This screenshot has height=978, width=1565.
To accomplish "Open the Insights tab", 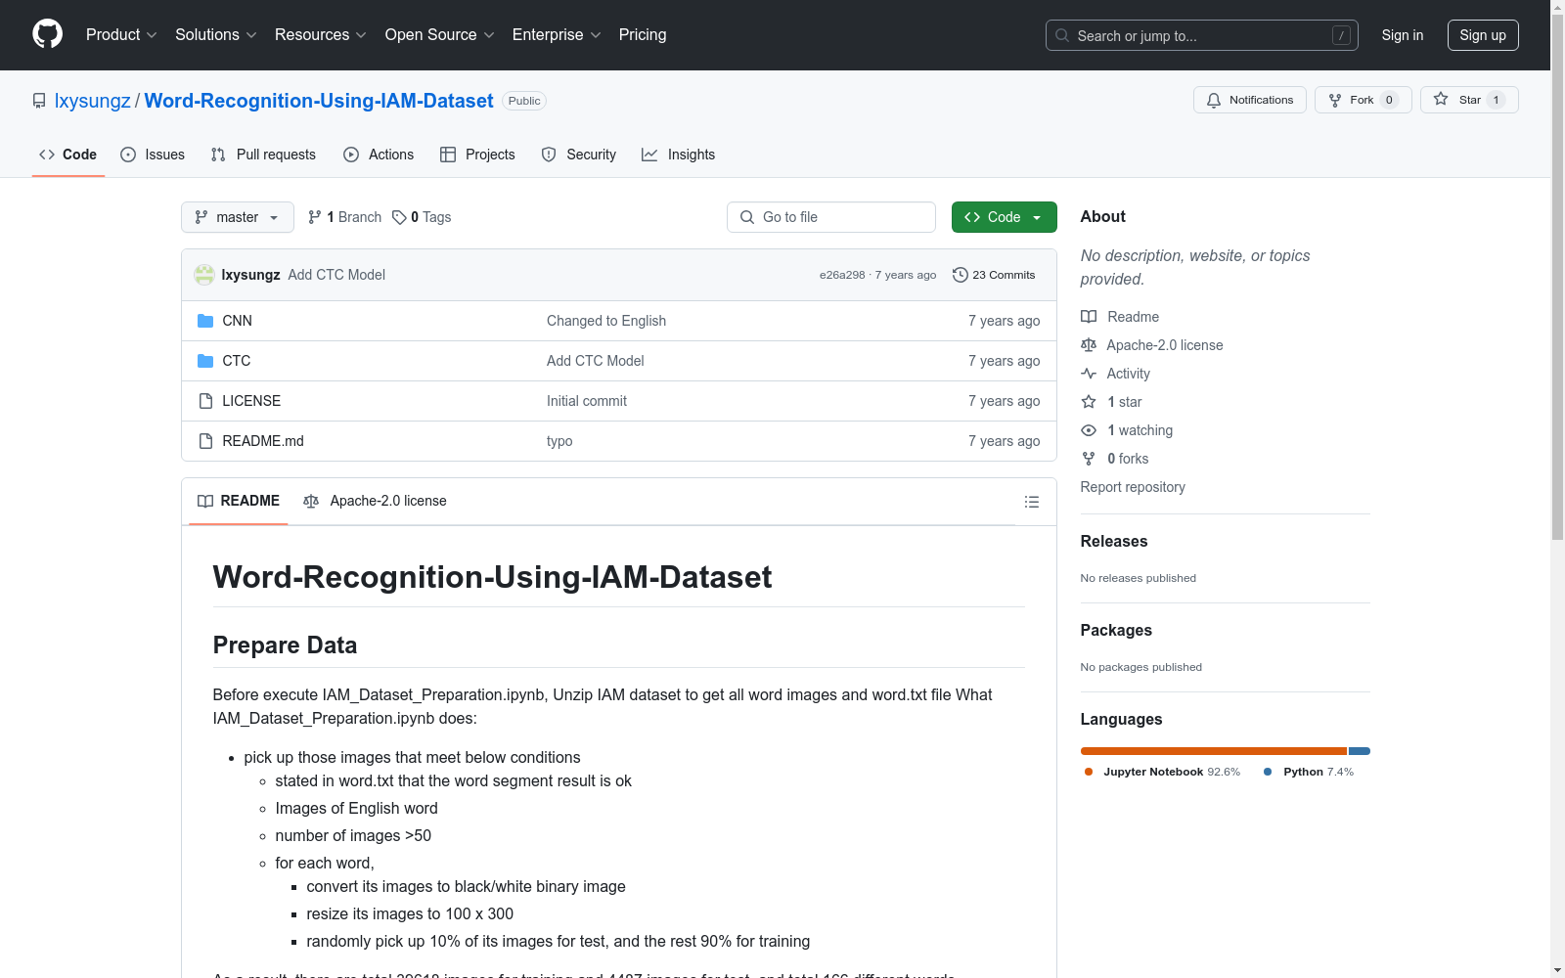I will pyautogui.click(x=679, y=155).
